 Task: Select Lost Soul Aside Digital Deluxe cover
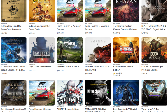pos(126,92)
